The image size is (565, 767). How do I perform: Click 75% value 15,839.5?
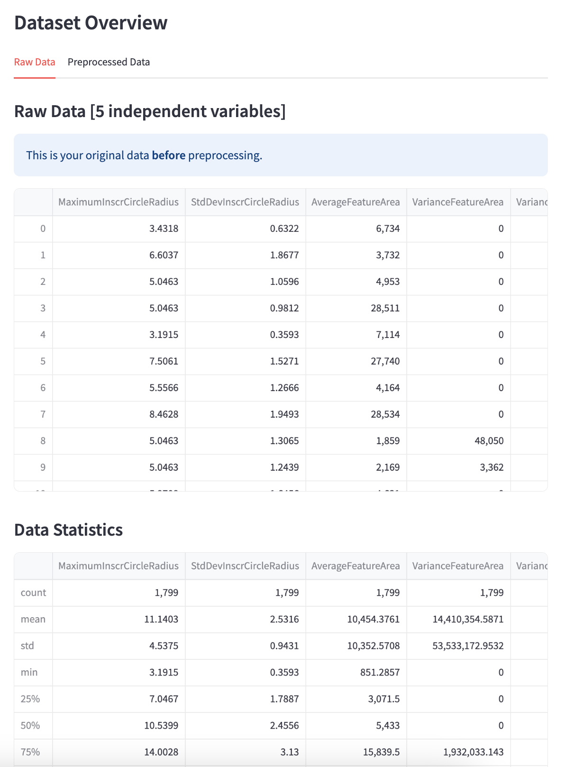coord(356,752)
